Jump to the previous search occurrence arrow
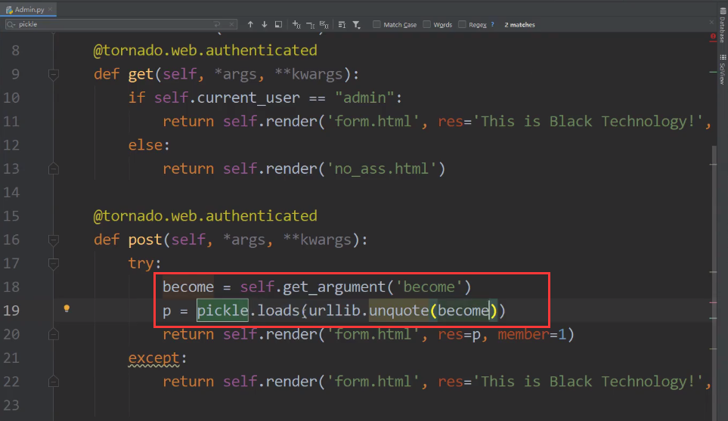Screen dimensions: 728x421 pos(250,24)
